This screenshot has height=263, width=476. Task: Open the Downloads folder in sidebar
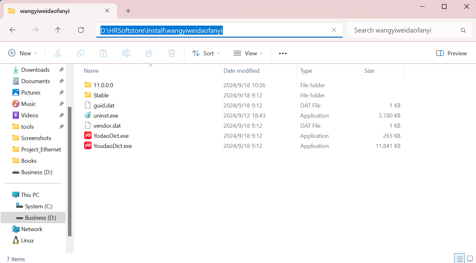(35, 70)
